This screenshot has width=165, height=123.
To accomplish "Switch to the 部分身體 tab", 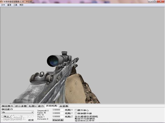I will [x=21, y=106].
